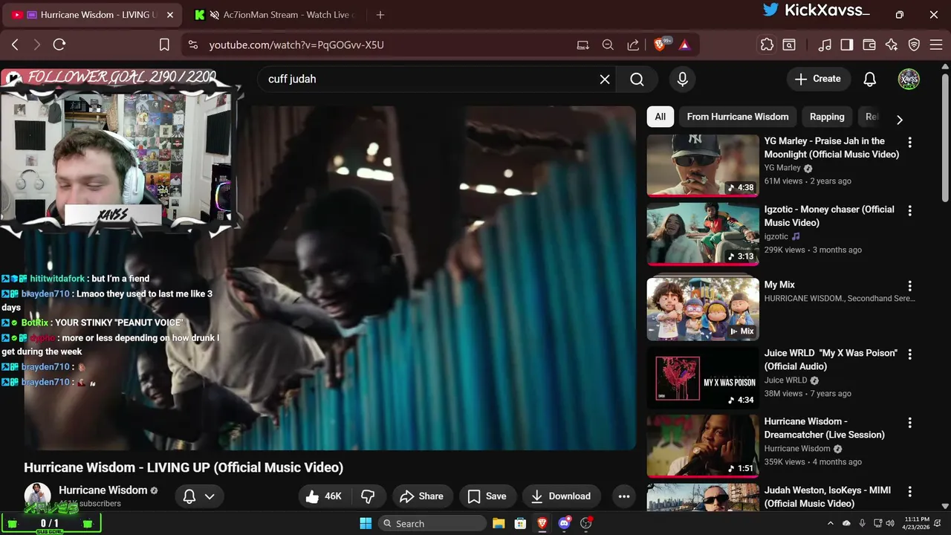Open a new browser tab
The height and width of the screenshot is (535, 951).
[x=380, y=15]
